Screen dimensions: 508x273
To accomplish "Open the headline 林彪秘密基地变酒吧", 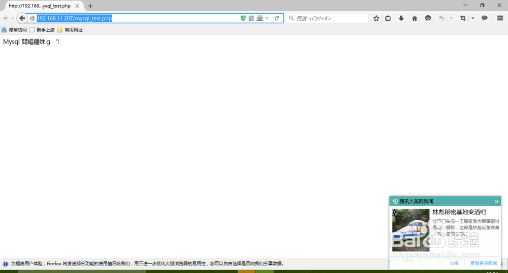I will (x=459, y=212).
